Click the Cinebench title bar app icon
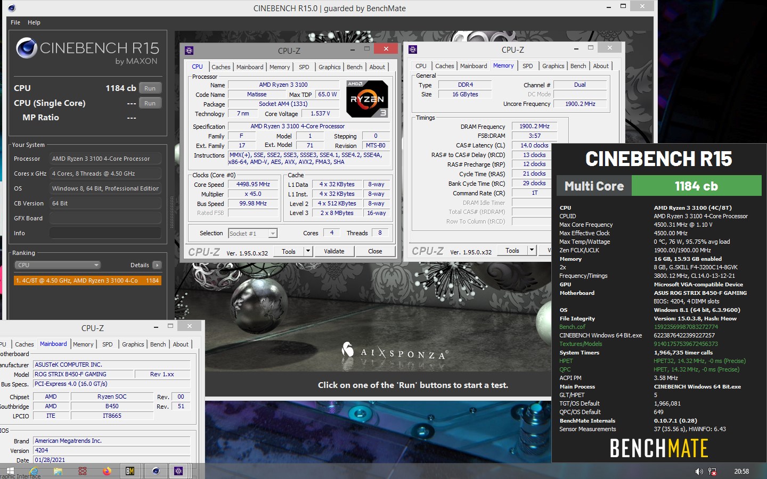 click(12, 8)
